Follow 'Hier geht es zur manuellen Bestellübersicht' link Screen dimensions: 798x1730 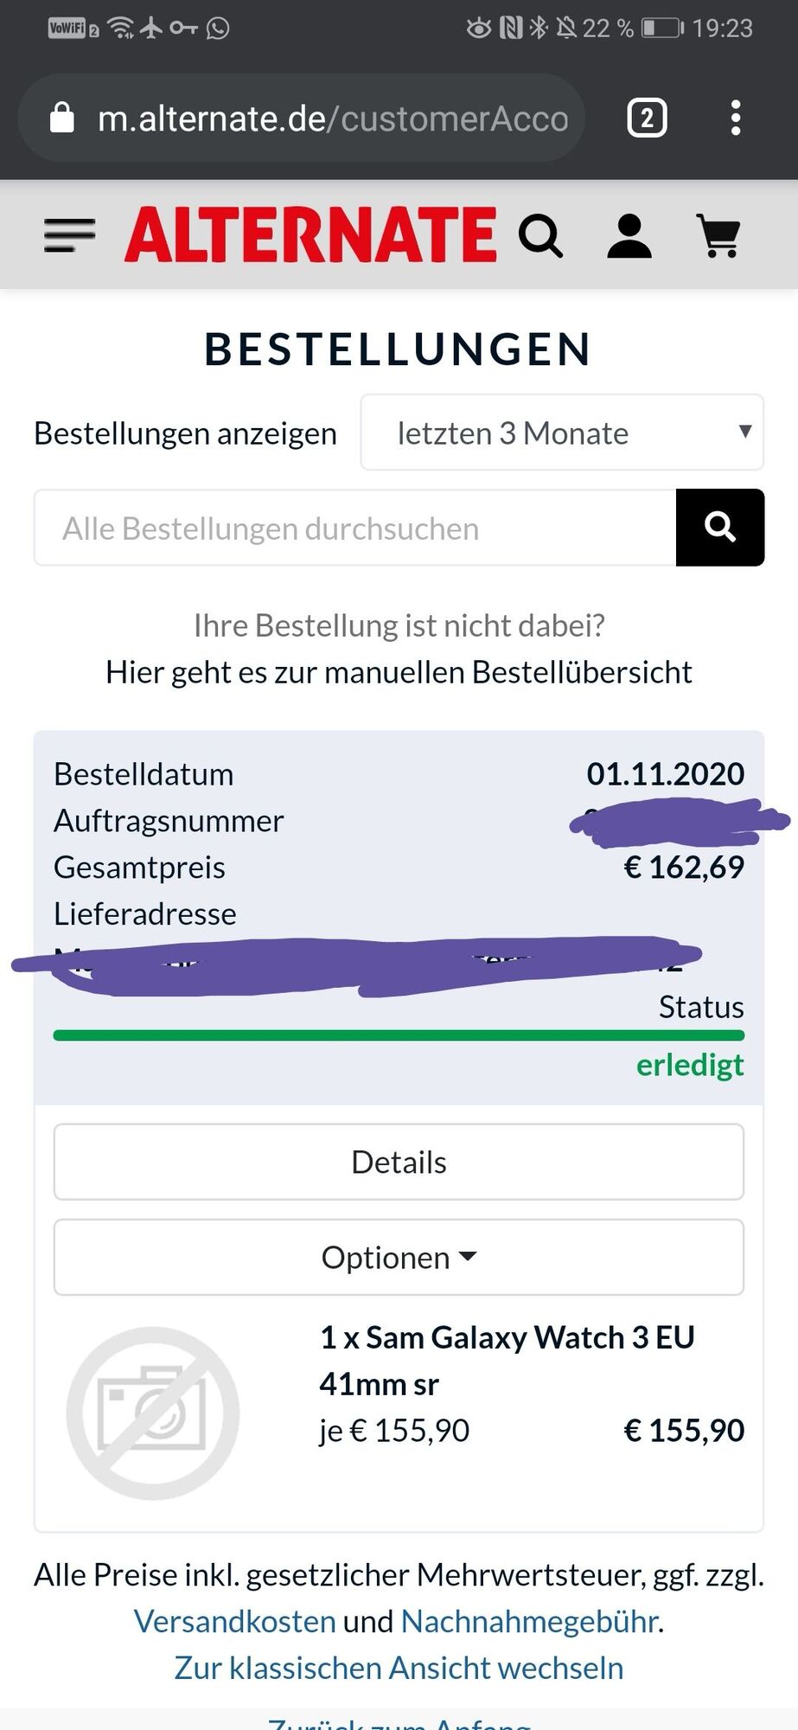pos(399,672)
